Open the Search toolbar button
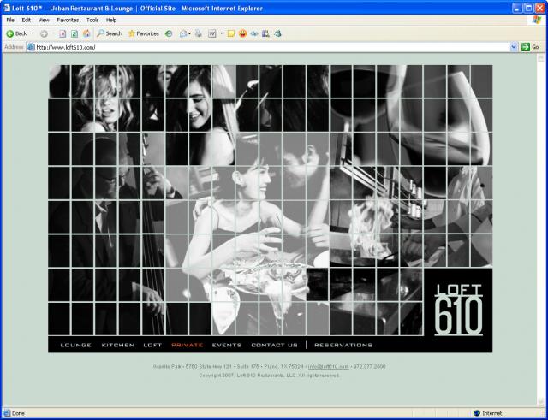 (109, 33)
